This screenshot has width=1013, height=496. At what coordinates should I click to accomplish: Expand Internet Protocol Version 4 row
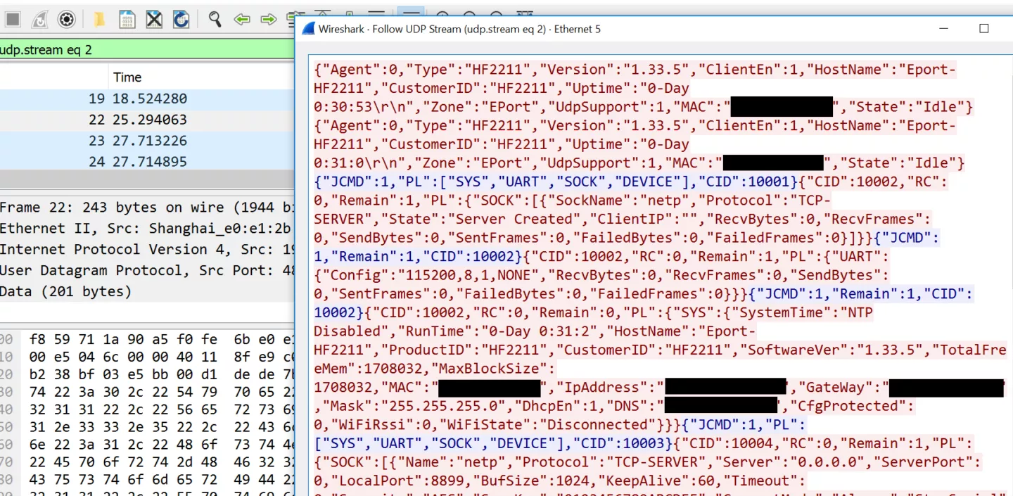point(147,249)
